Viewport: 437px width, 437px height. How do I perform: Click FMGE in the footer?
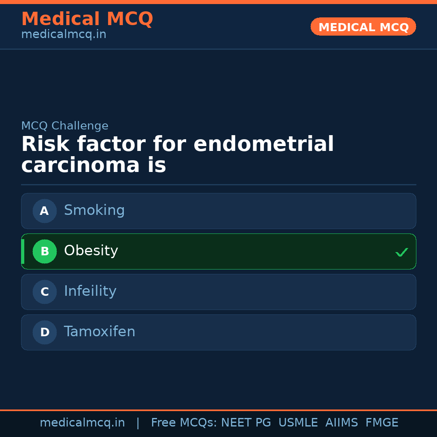click(x=382, y=423)
